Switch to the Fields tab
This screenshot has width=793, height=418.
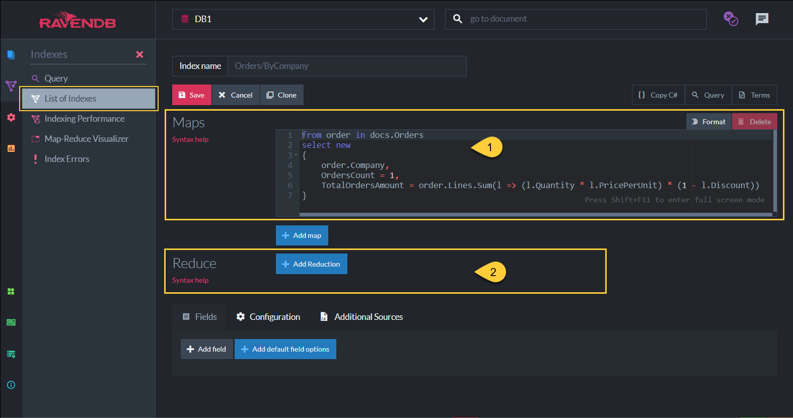pos(200,317)
